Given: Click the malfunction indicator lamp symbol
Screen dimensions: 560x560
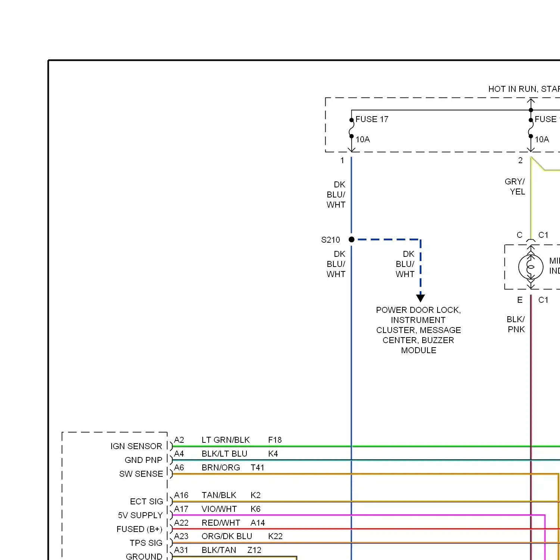Looking at the screenshot, I should [x=531, y=267].
